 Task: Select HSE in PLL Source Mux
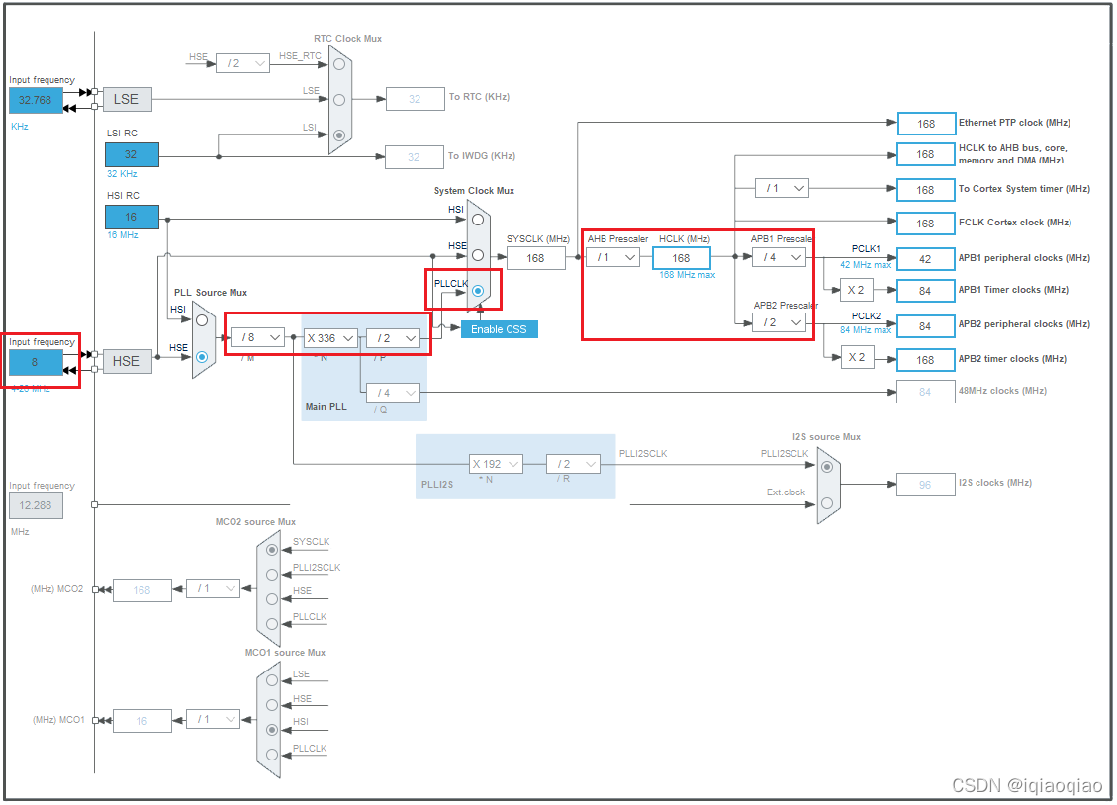[x=202, y=357]
